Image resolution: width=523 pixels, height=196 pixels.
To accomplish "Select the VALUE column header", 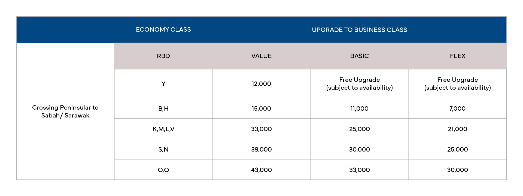I will [261, 56].
